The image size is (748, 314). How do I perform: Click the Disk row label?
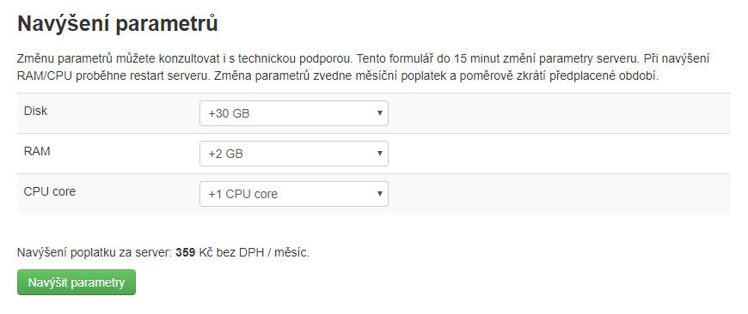(x=35, y=111)
